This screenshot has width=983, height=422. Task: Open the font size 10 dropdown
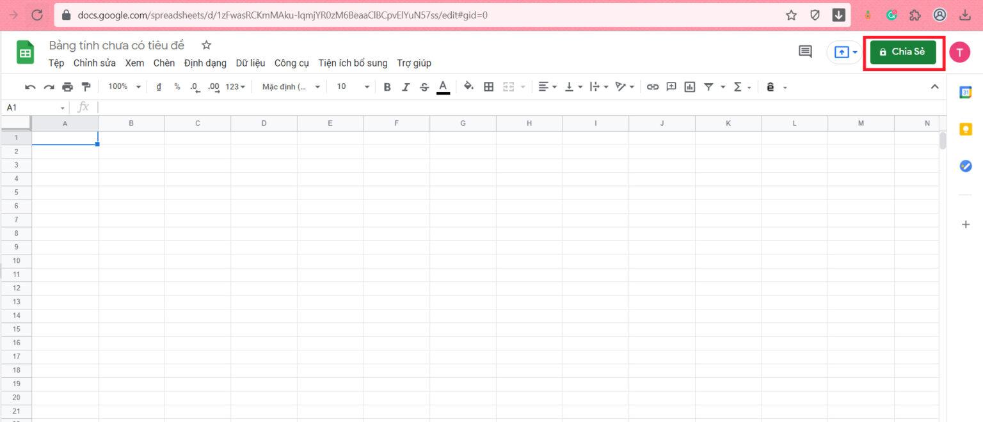click(353, 86)
